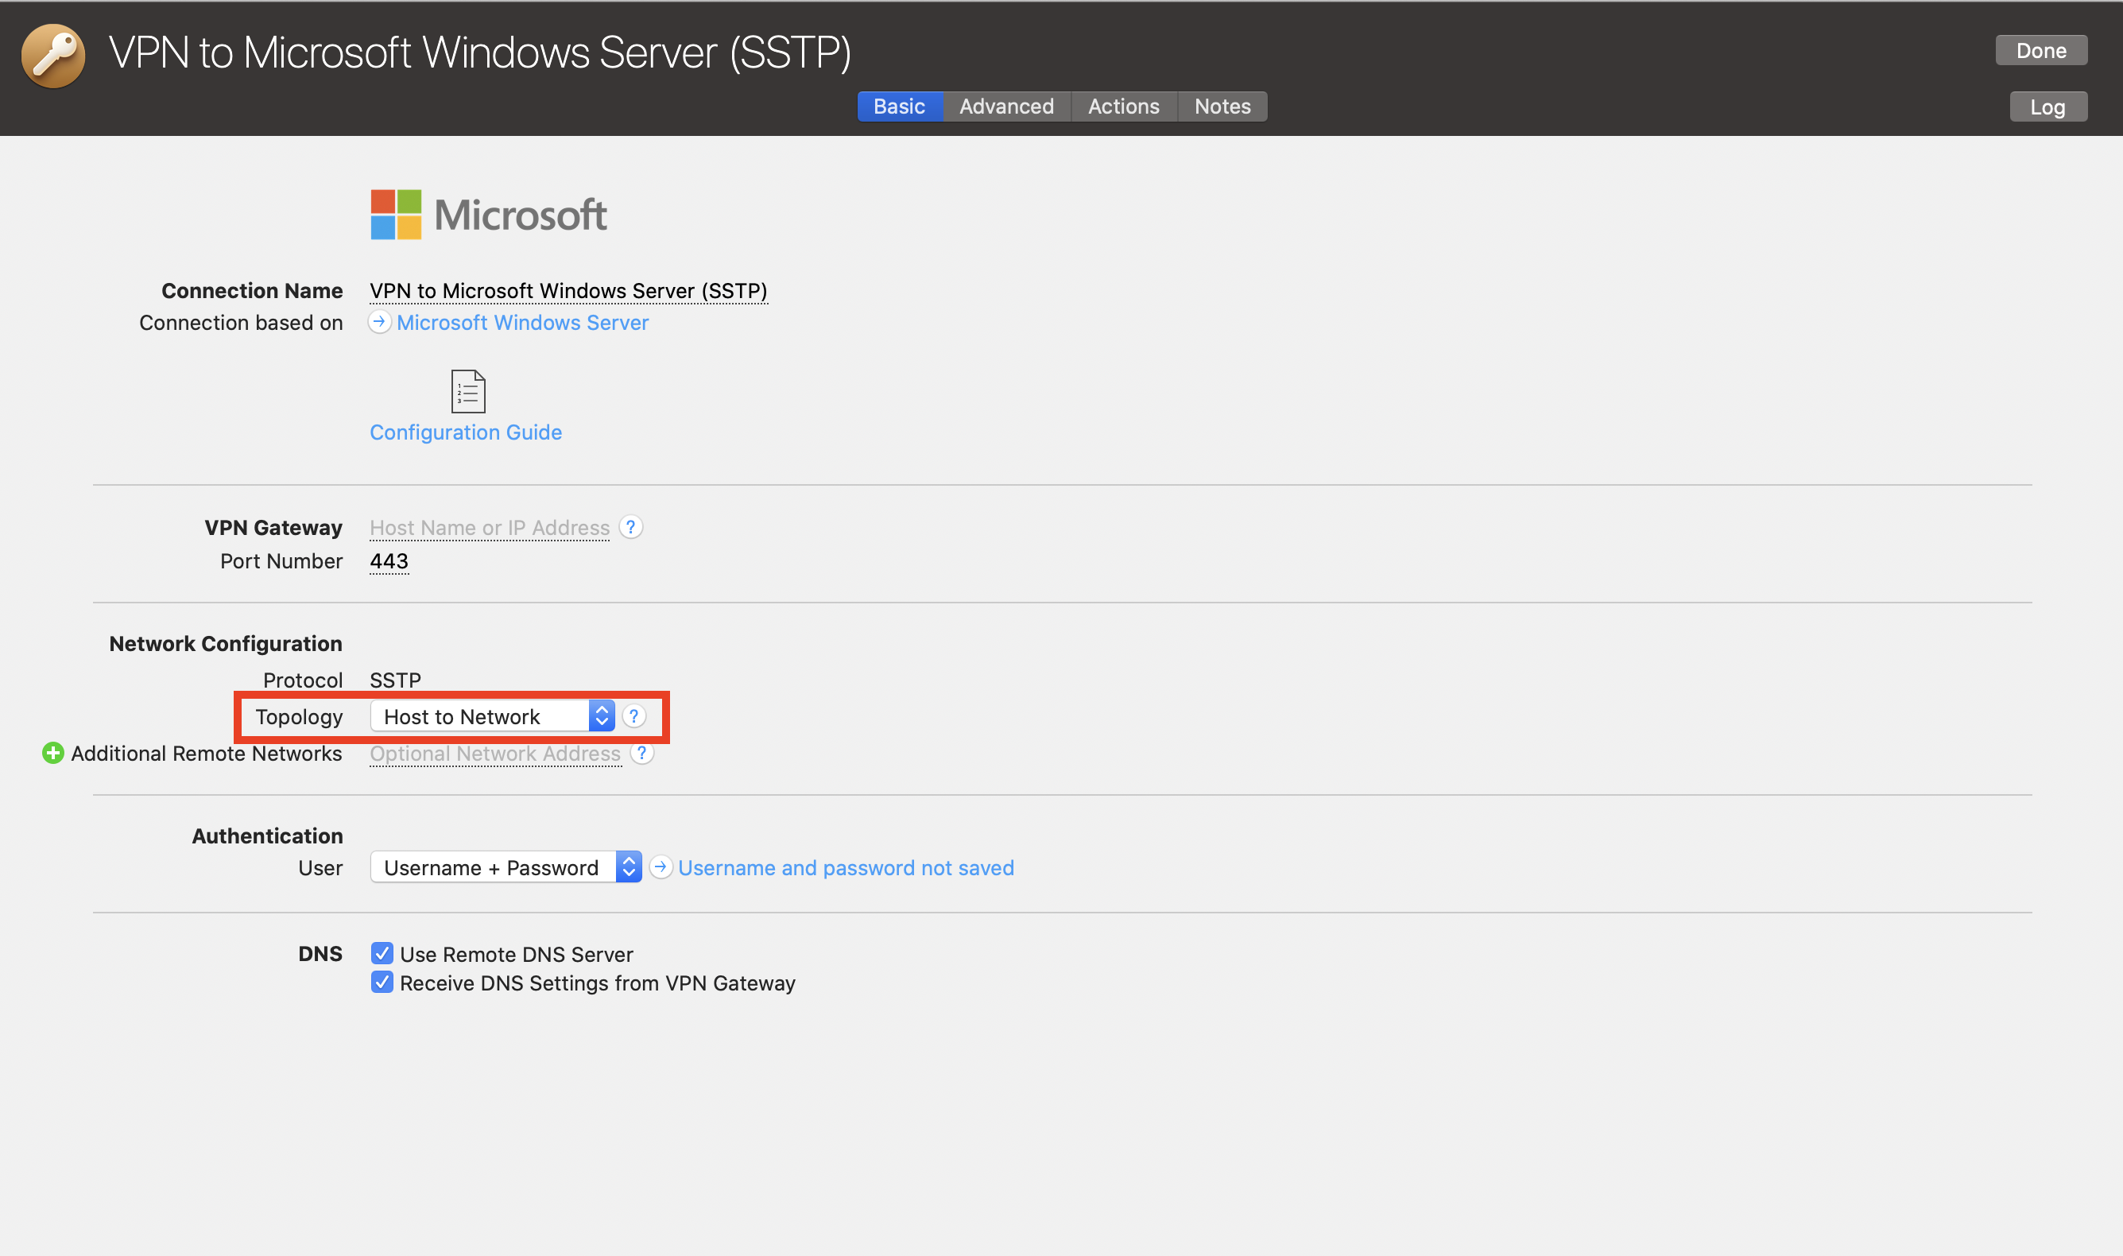Open help for Topology setting
The height and width of the screenshot is (1256, 2123).
[x=633, y=716]
